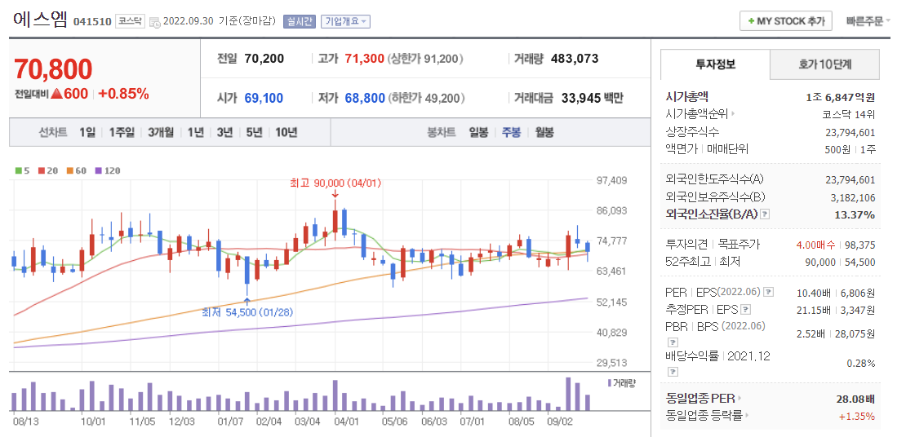Select the 1일 line chart range
The height and width of the screenshot is (437, 906).
pos(87,132)
